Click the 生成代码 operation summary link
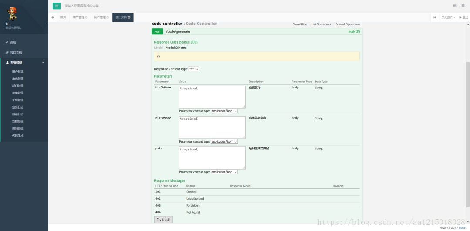The image size is (470, 231). (x=354, y=31)
